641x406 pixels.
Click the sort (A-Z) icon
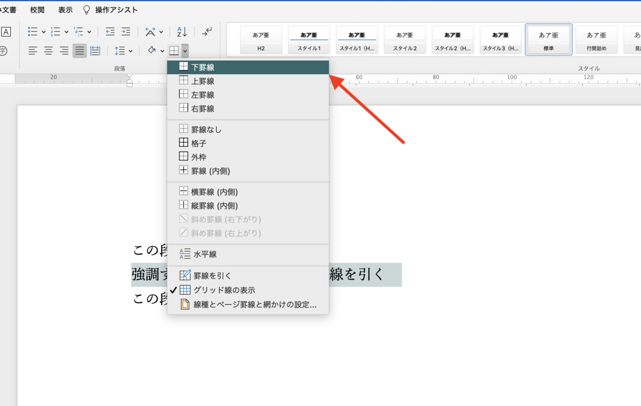(180, 32)
